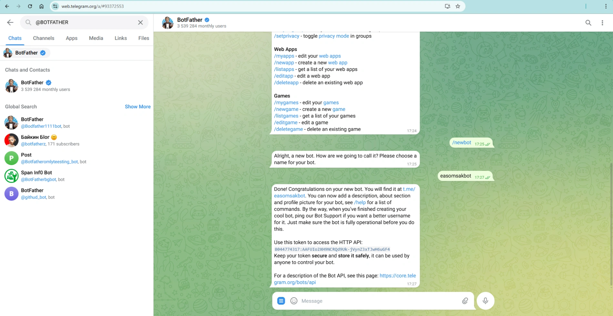The height and width of the screenshot is (316, 613).
Task: Click the /newgame command link
Action: pos(286,109)
